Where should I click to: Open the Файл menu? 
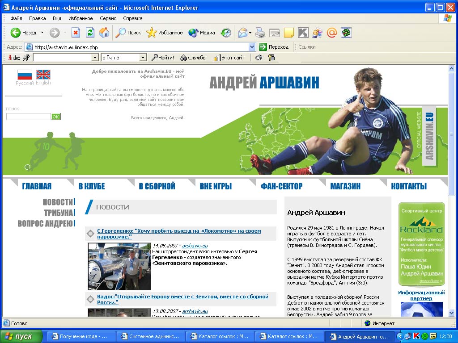16,18
